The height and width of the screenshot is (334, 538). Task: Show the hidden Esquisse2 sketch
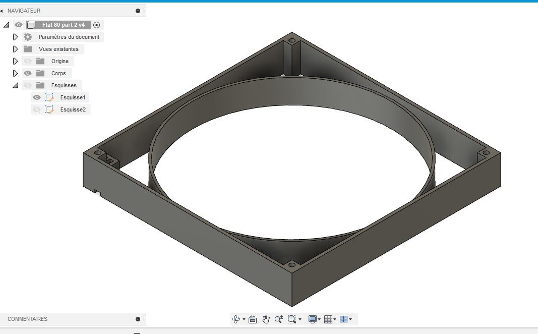pyautogui.click(x=37, y=109)
